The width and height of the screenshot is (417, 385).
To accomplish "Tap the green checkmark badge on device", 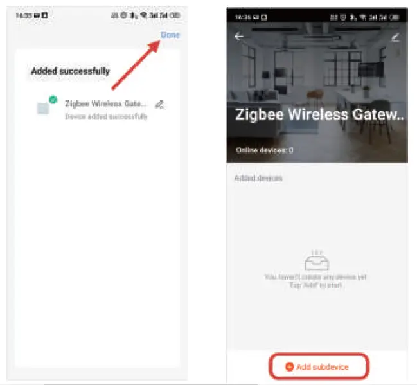I will [53, 100].
